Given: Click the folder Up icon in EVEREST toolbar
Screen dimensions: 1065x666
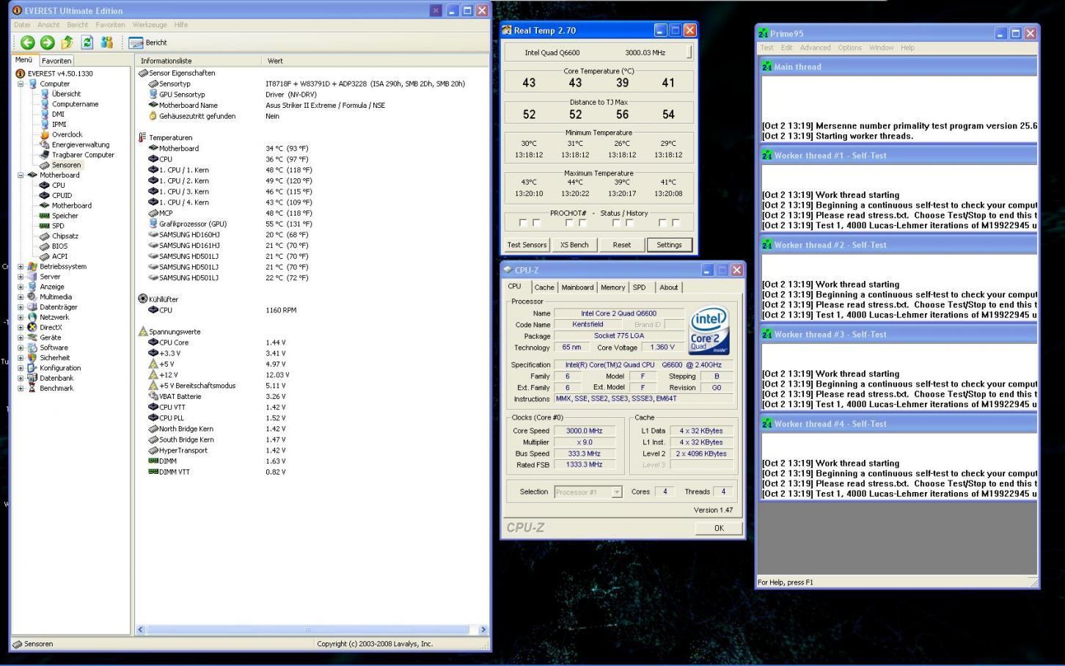Looking at the screenshot, I should point(67,43).
